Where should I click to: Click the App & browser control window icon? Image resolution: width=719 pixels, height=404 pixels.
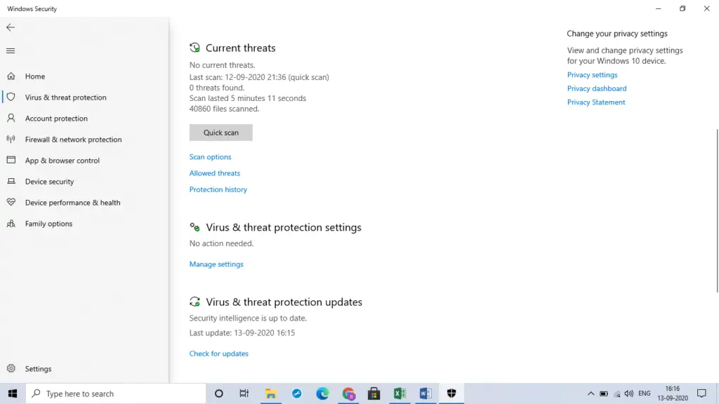tap(11, 161)
